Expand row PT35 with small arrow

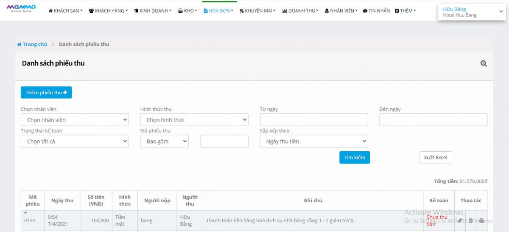[25, 213]
